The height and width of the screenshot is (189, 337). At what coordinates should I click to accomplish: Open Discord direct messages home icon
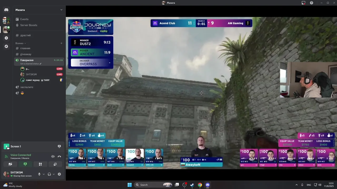pos(6,10)
